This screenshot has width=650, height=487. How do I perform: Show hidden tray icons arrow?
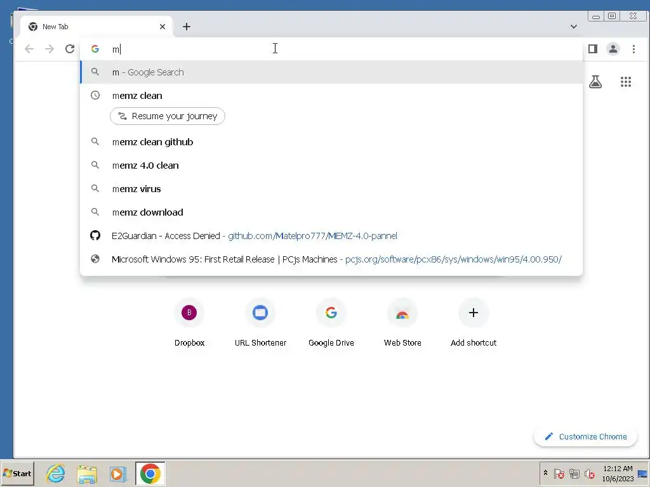coord(545,472)
